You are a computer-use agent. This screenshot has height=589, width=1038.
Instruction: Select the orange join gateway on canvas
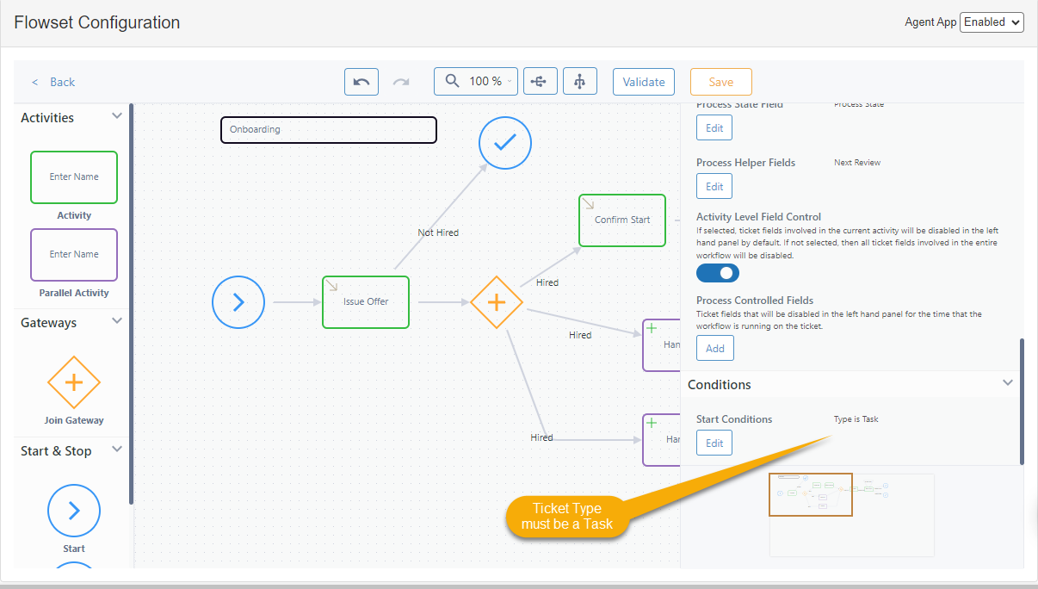coord(497,302)
